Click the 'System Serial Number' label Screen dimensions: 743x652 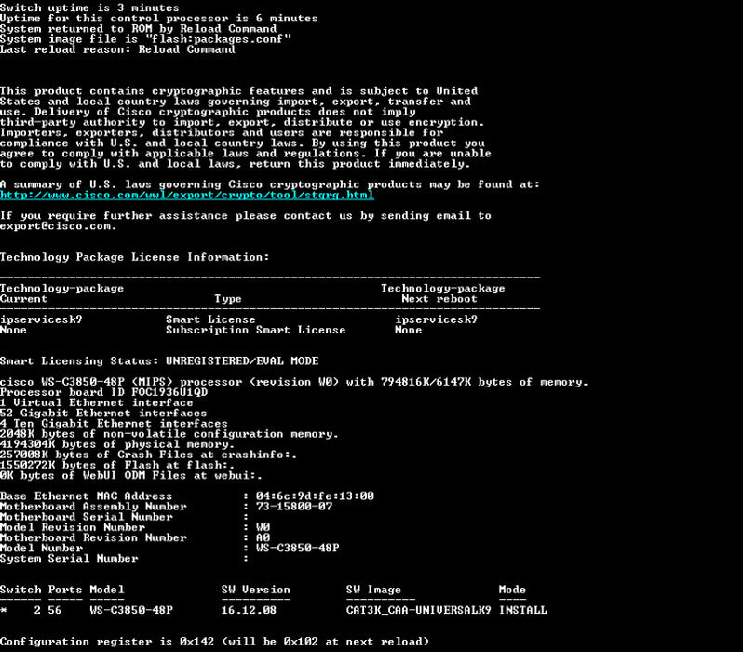[x=69, y=559]
